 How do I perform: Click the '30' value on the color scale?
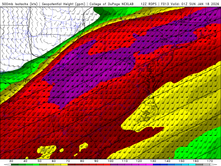[x=11, y=161]
